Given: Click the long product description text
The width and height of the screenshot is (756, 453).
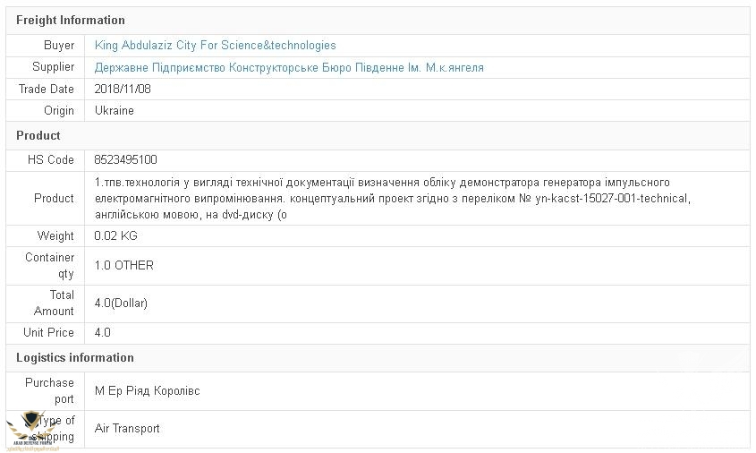Looking at the screenshot, I should pos(394,198).
